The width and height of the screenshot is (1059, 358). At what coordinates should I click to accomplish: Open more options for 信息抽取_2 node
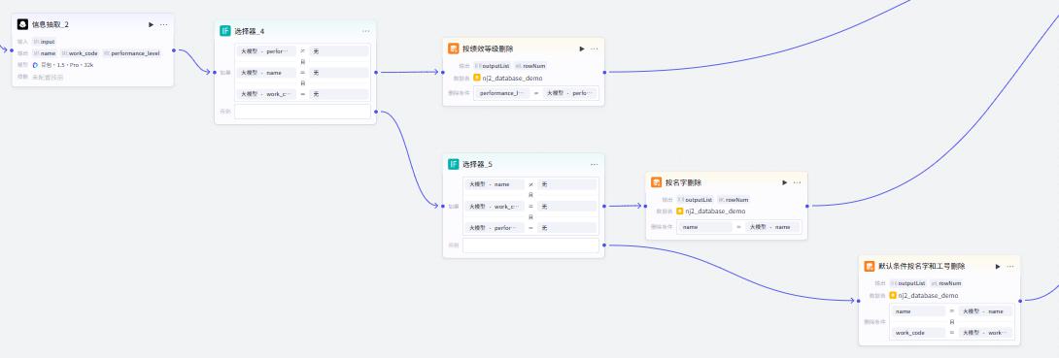pyautogui.click(x=164, y=24)
